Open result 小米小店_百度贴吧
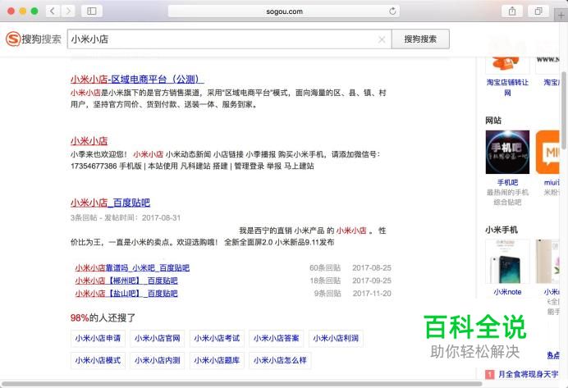The width and height of the screenshot is (568, 388). click(x=110, y=203)
